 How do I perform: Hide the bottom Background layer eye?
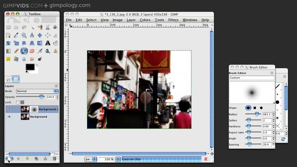point(9,117)
